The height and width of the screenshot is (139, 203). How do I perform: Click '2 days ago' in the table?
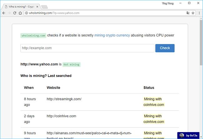[29, 119]
